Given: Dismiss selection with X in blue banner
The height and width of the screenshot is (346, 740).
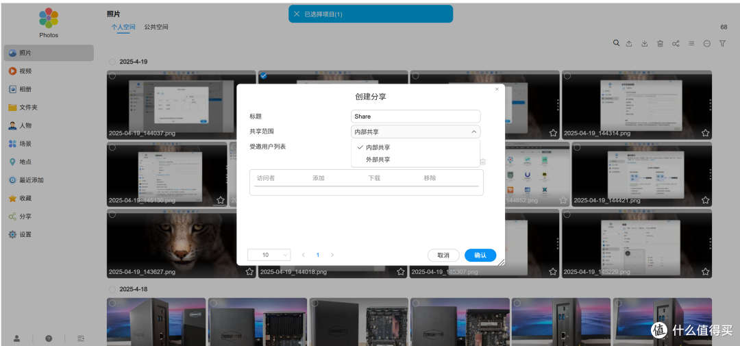Looking at the screenshot, I should [297, 14].
